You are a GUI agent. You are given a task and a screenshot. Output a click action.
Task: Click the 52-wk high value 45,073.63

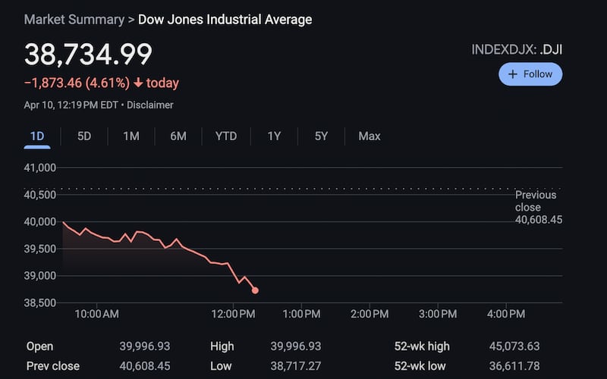[x=514, y=346]
